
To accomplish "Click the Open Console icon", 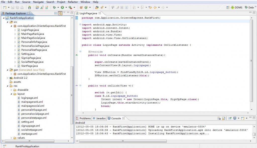I will pyautogui.click(x=243, y=119).
